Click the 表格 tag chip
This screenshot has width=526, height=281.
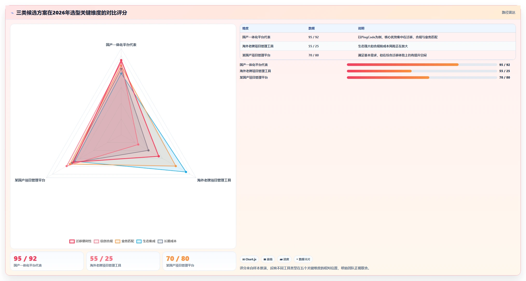tap(268, 259)
